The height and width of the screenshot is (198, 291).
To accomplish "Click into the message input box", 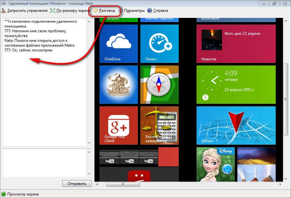I will (x=45, y=163).
